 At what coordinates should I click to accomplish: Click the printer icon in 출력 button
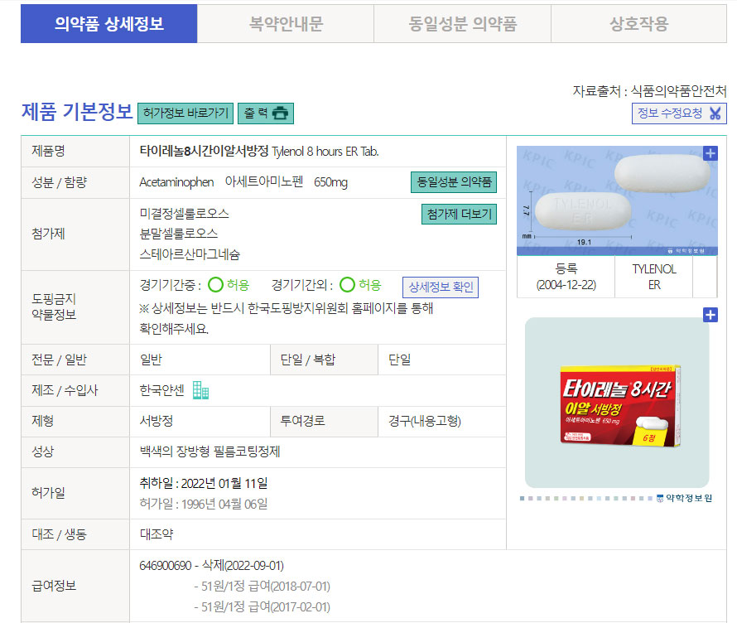(x=280, y=113)
